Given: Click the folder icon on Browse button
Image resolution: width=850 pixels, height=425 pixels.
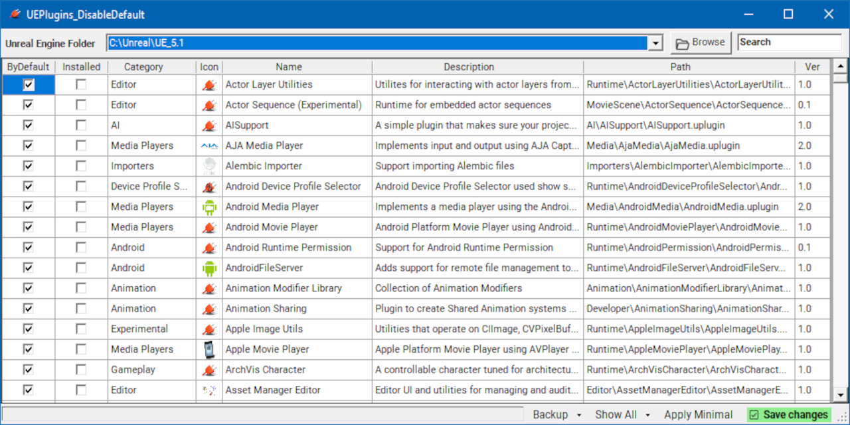Looking at the screenshot, I should [x=682, y=44].
